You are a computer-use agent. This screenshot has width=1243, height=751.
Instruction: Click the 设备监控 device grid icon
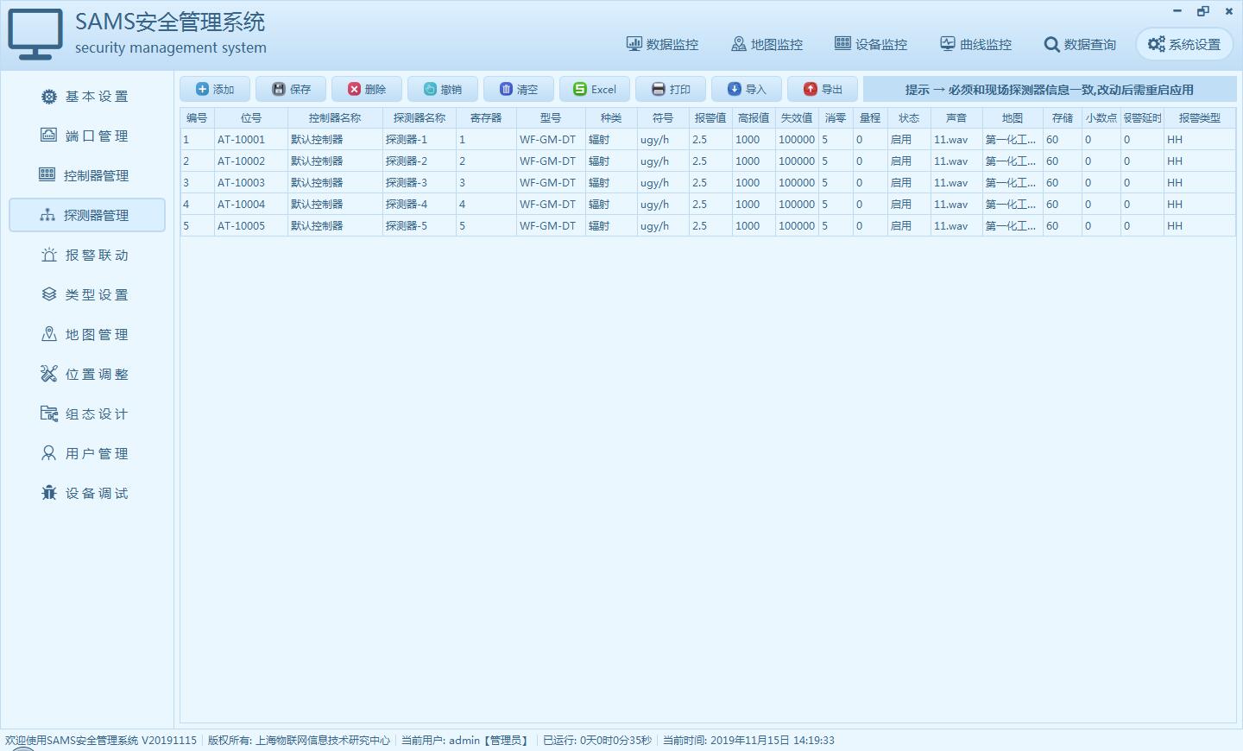coord(842,43)
